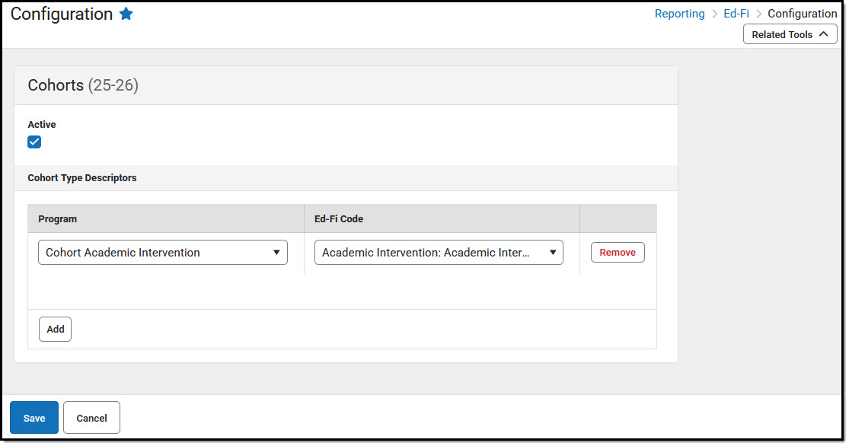849x446 pixels.
Task: Click the Configuration page title
Action: click(x=62, y=14)
